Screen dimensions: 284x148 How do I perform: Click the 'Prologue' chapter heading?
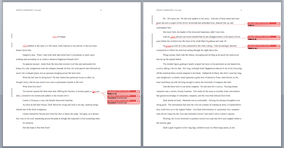pyautogui.click(x=62, y=37)
